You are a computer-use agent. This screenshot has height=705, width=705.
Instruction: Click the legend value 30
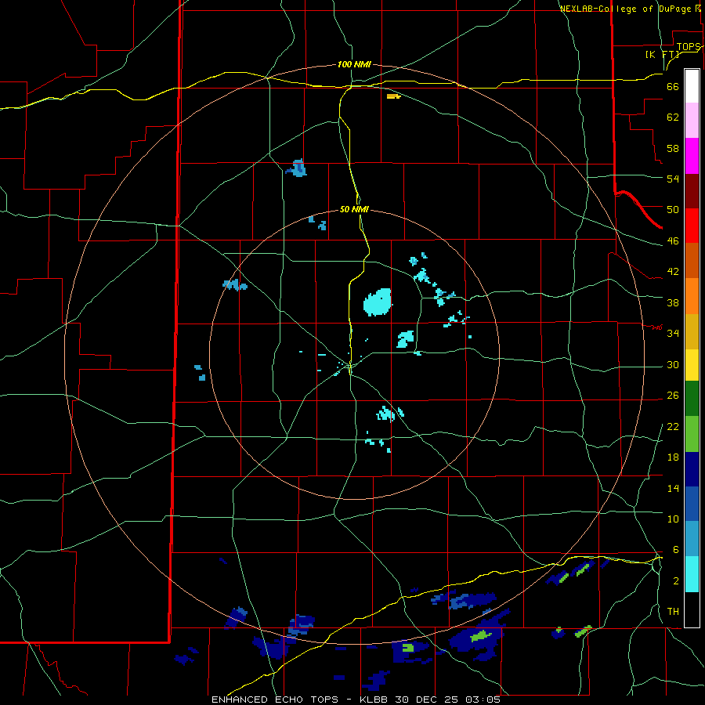tap(673, 364)
